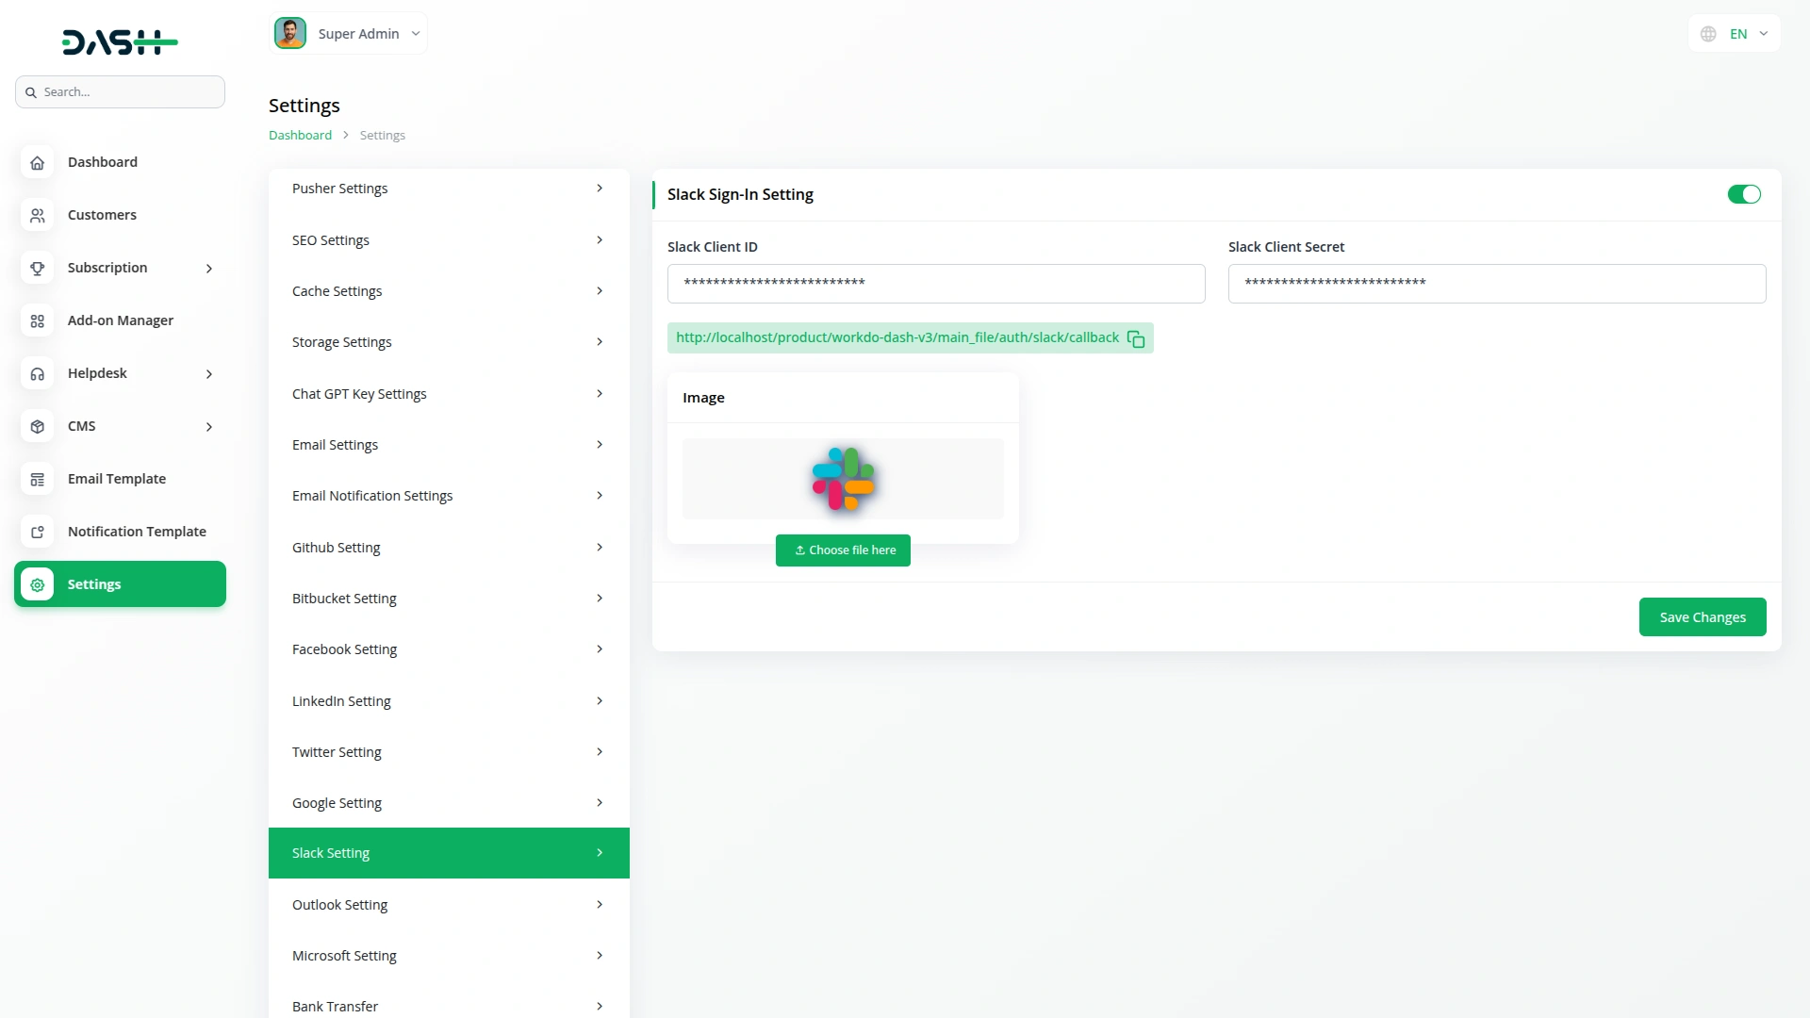Click the Notification Template icon
The width and height of the screenshot is (1810, 1018).
coord(37,532)
